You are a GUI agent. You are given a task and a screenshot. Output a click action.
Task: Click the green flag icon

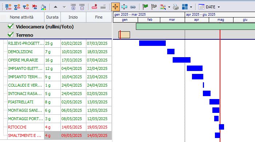(x=145, y=7)
